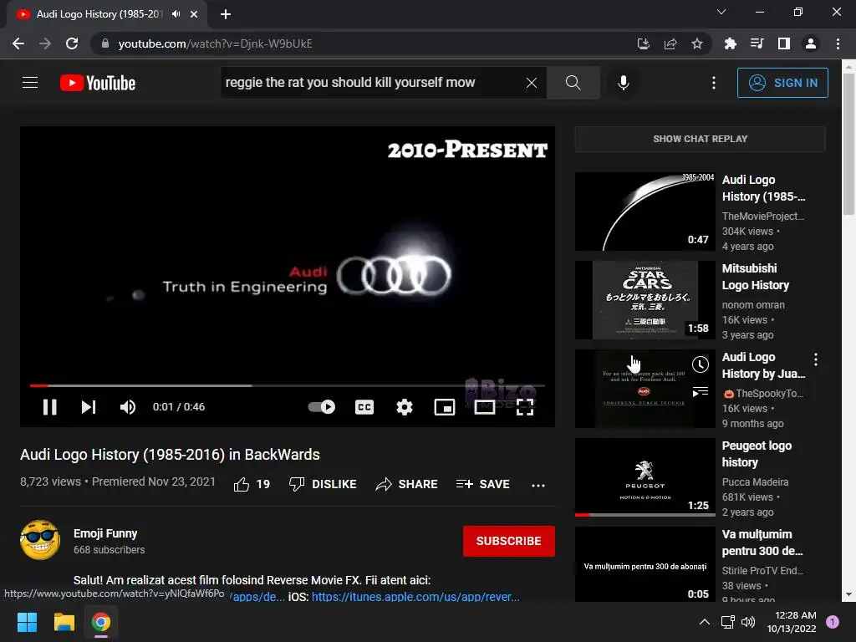Screen dimensions: 856x642
Task: Pause the video
Action: coord(49,407)
